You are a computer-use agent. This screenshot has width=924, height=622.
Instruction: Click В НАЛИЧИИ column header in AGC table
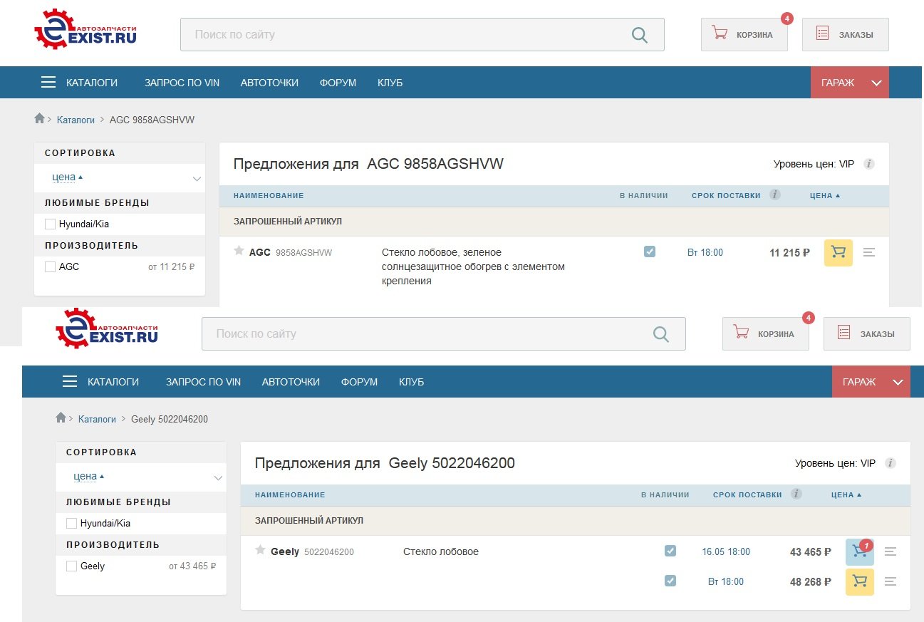tap(644, 195)
